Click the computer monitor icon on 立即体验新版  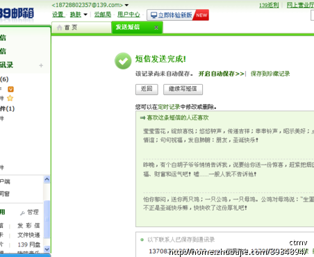[x=154, y=15]
